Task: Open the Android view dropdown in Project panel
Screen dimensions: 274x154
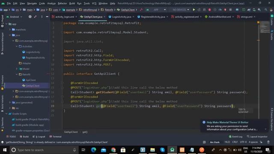Action: click(x=14, y=17)
